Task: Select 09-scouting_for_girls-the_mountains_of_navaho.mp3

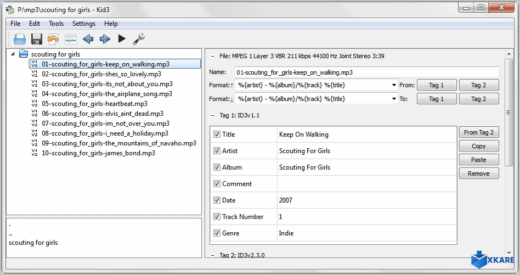Action: point(119,143)
